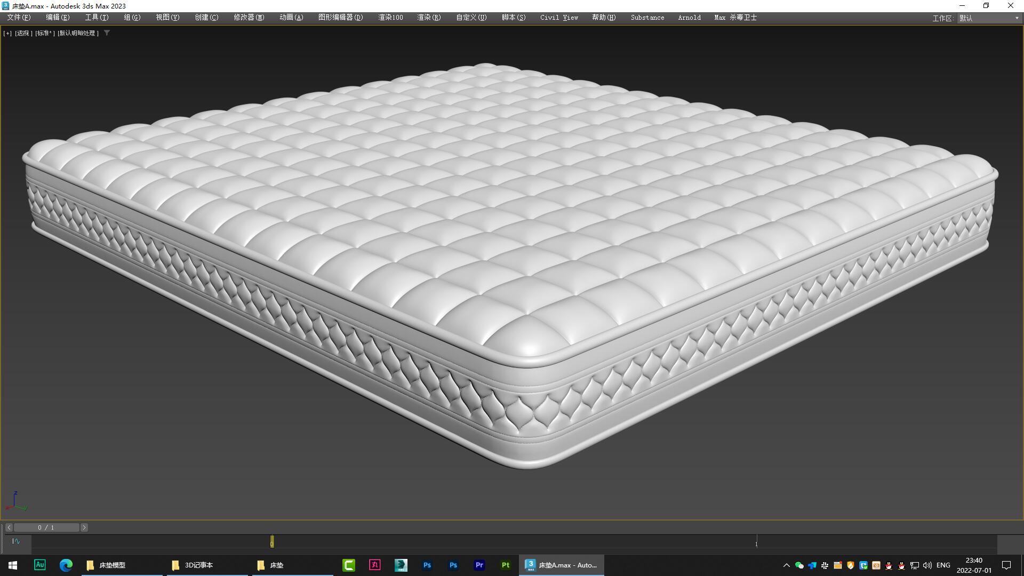Image resolution: width=1024 pixels, height=576 pixels.
Task: Click the next frame arrow button
Action: [x=84, y=527]
